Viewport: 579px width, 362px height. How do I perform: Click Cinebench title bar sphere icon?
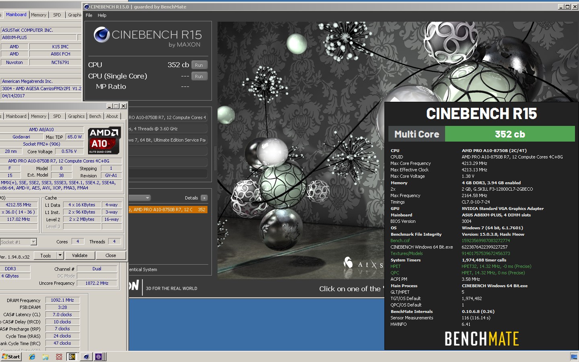tap(86, 7)
